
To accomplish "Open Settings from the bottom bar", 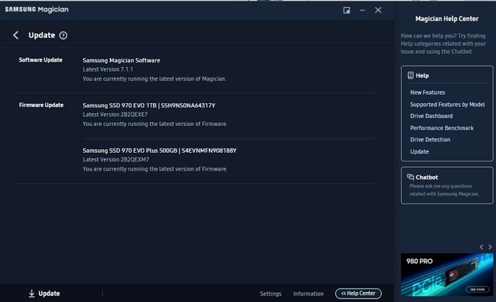I will 271,294.
